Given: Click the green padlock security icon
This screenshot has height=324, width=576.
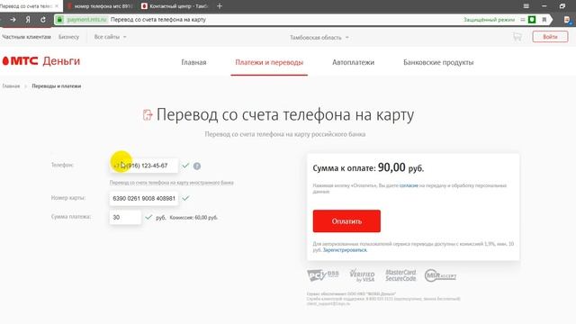Looking at the screenshot, I should 60,20.
